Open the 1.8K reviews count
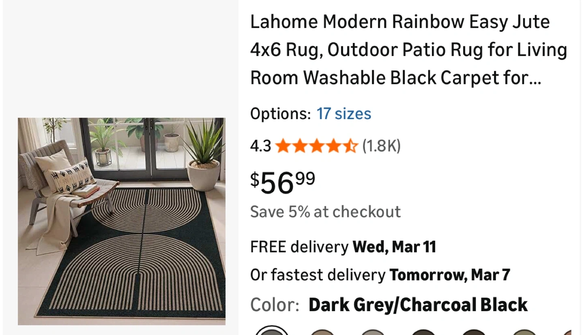 pos(381,146)
